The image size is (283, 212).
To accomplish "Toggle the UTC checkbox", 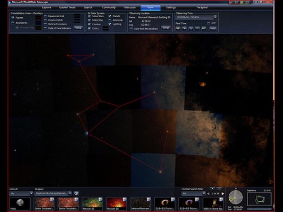I will coord(209,23).
